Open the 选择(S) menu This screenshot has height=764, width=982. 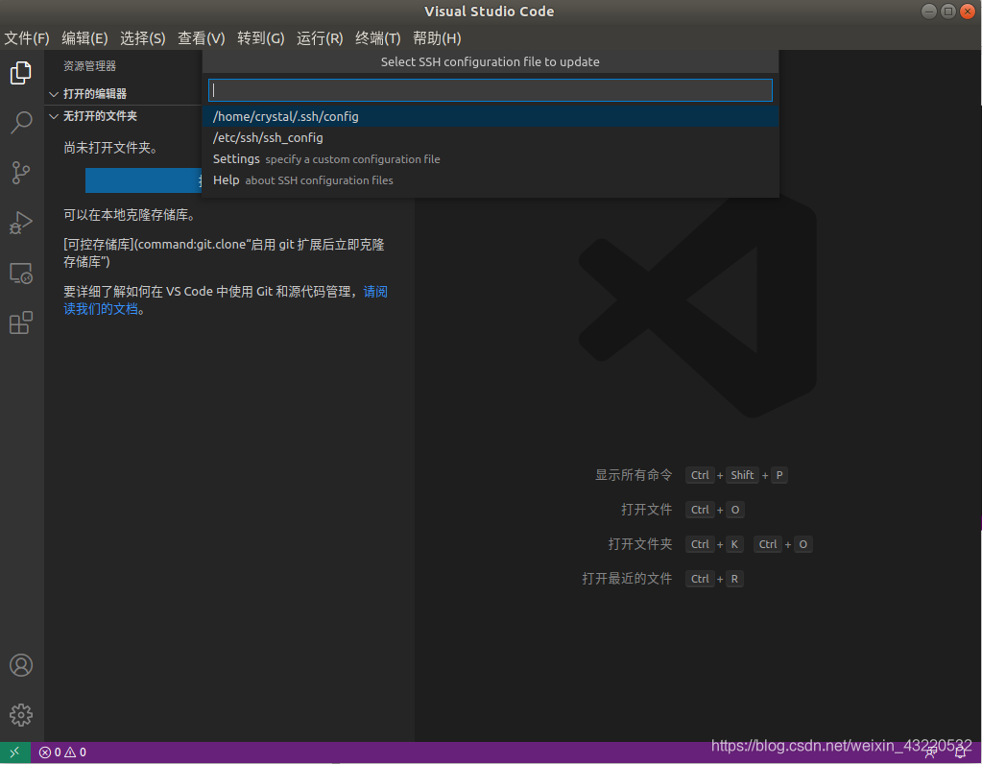[x=143, y=38]
